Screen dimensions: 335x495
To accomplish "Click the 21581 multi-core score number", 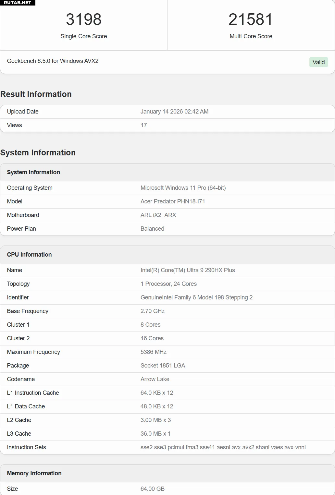I will pyautogui.click(x=251, y=19).
